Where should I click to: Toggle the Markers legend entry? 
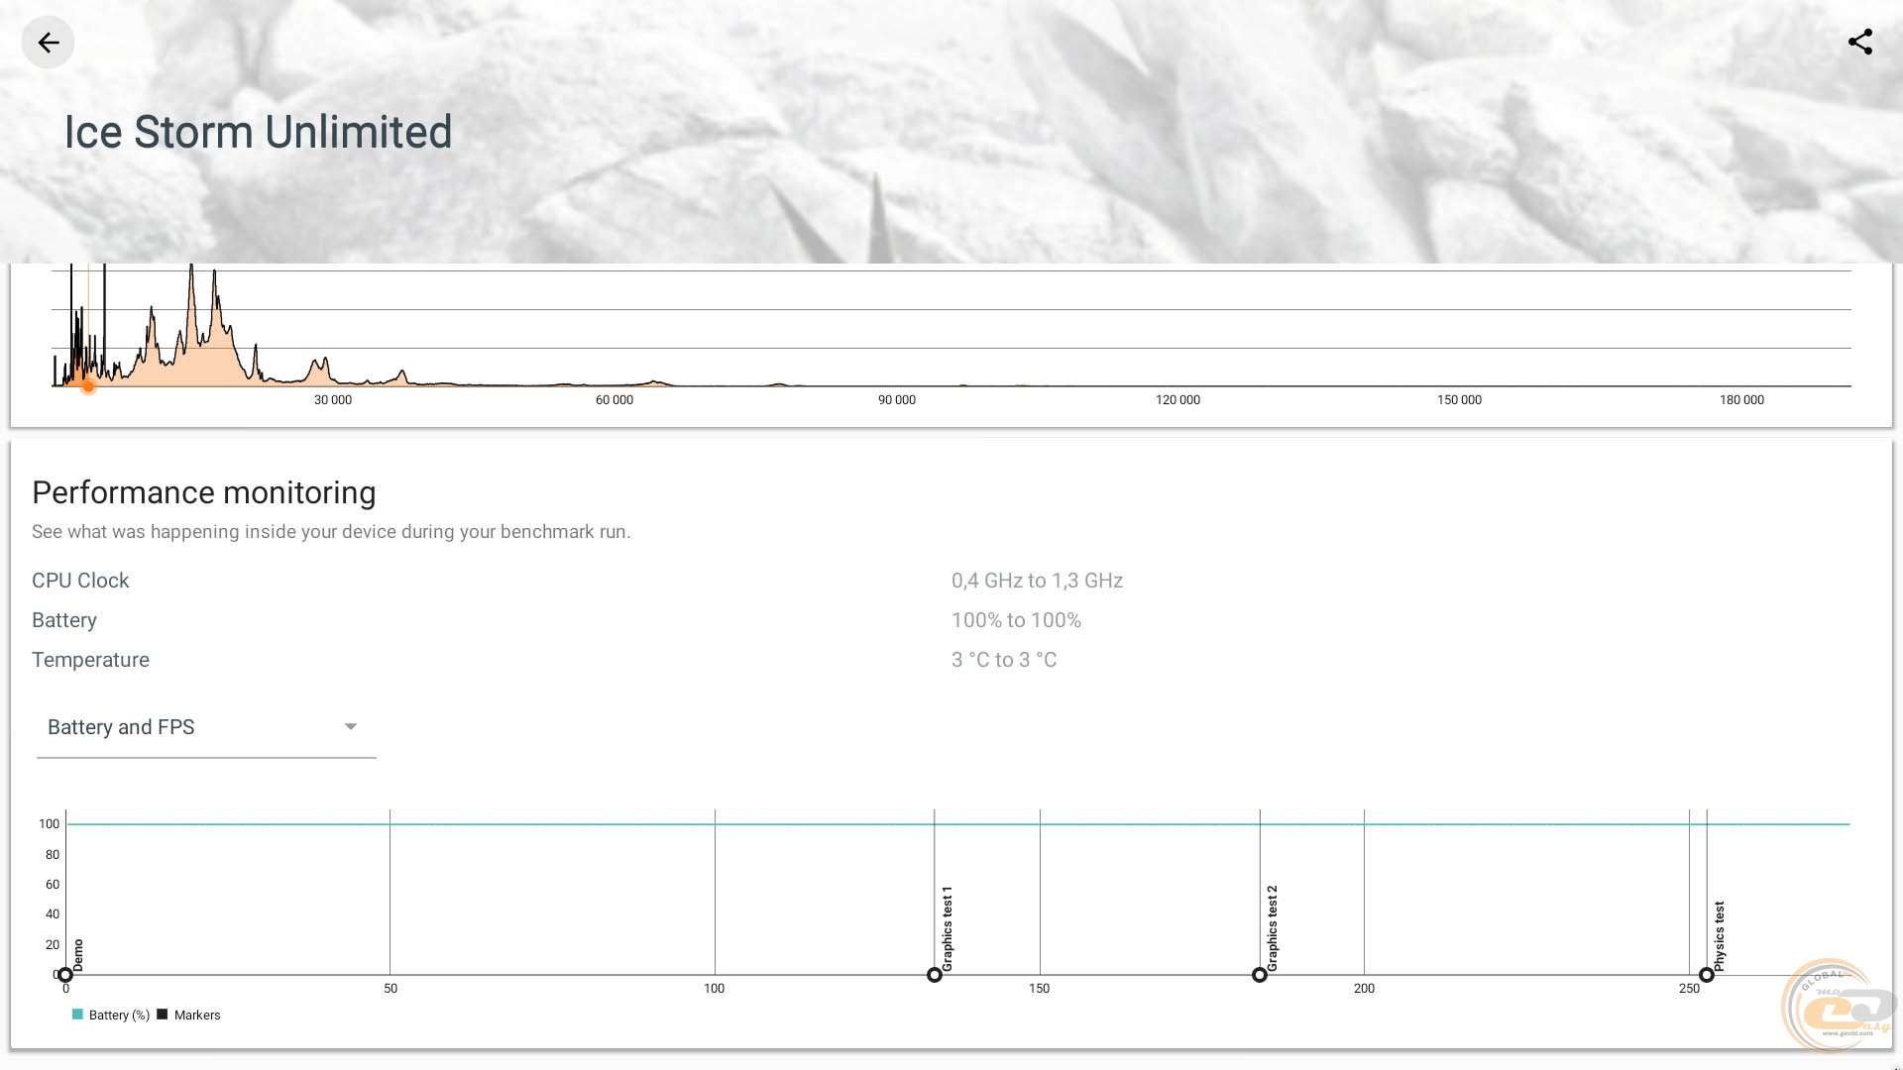(x=197, y=1016)
